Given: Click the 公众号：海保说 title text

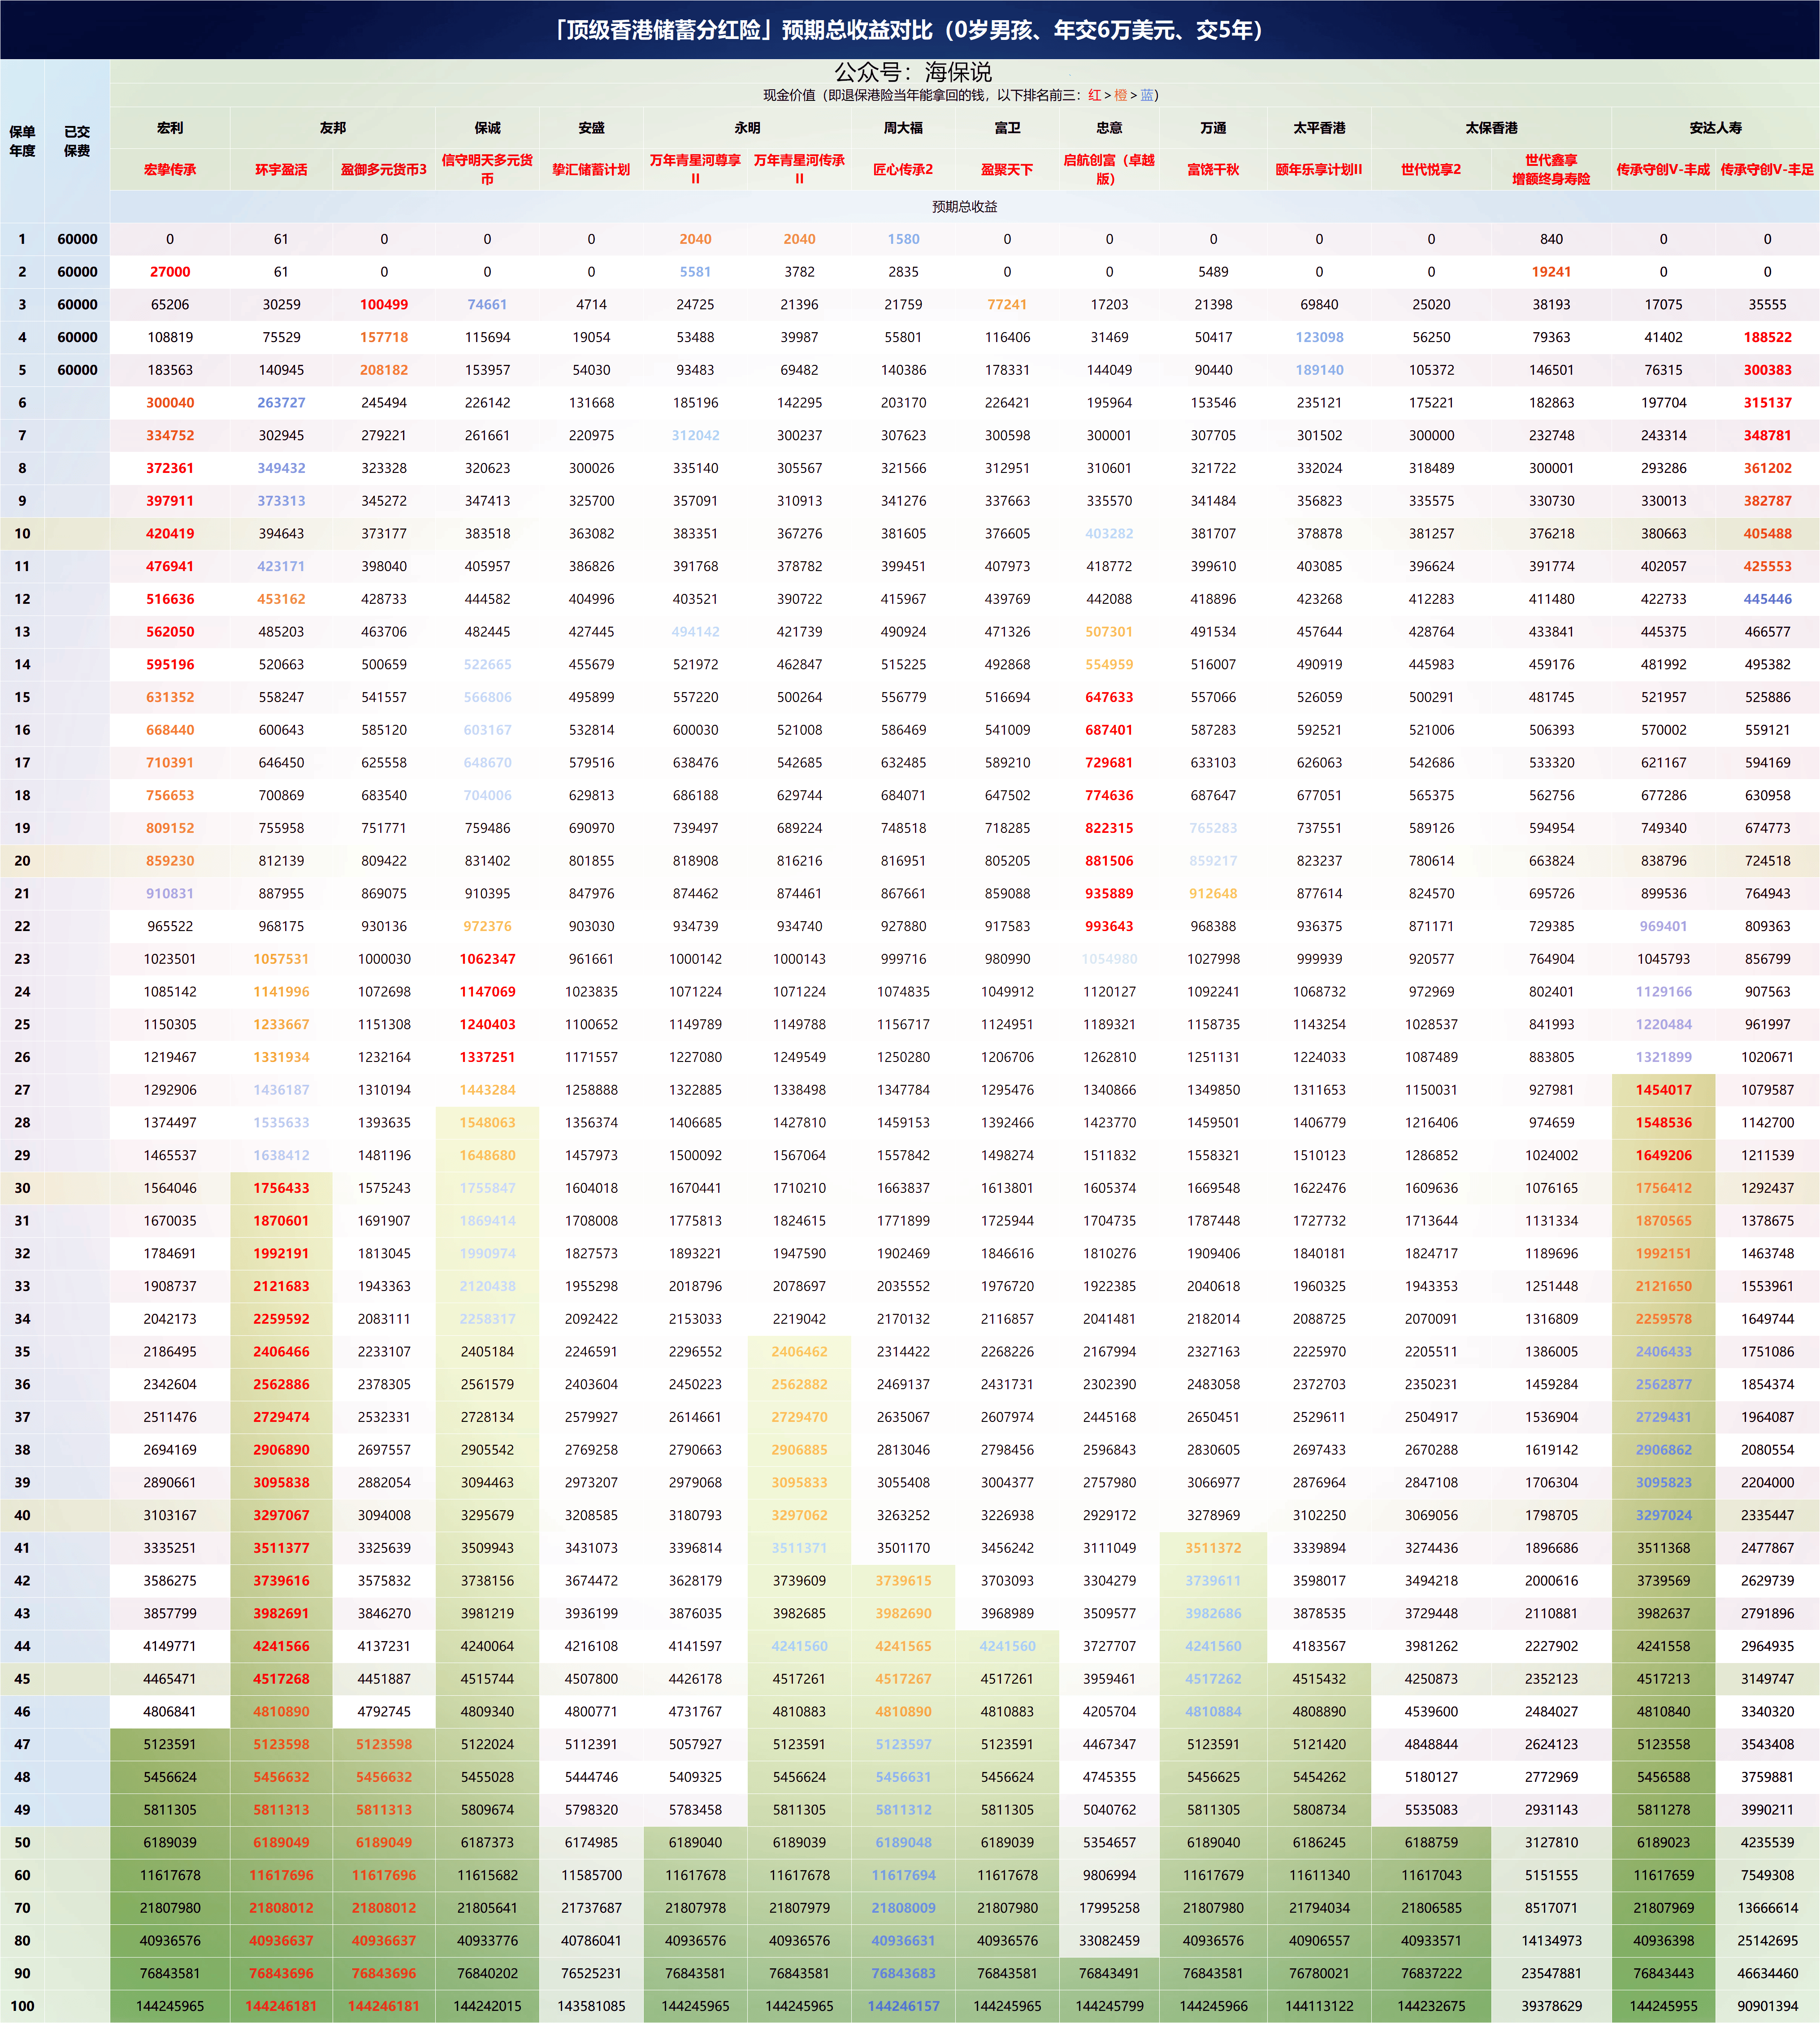Looking at the screenshot, I should tap(913, 72).
